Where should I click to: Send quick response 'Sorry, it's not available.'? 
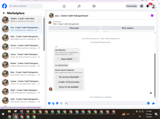[x=69, y=87]
